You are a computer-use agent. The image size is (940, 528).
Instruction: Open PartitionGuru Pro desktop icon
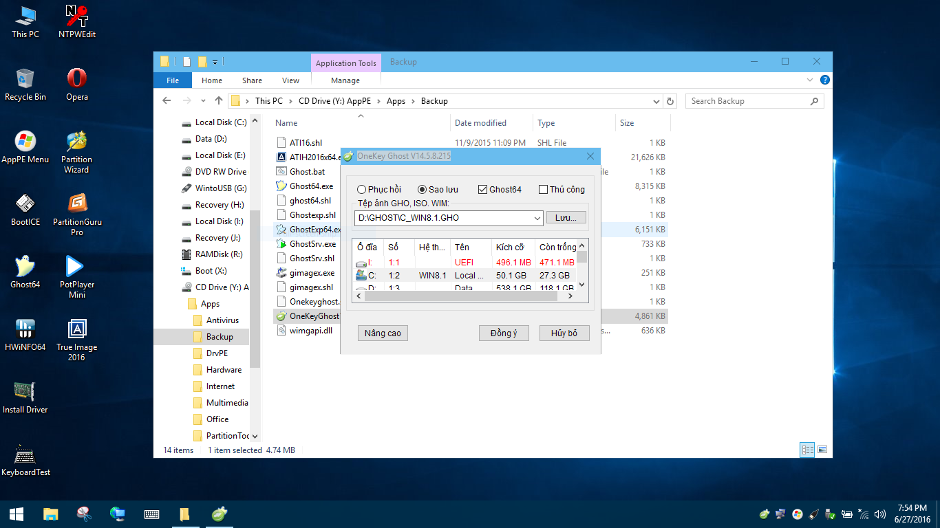(x=77, y=215)
